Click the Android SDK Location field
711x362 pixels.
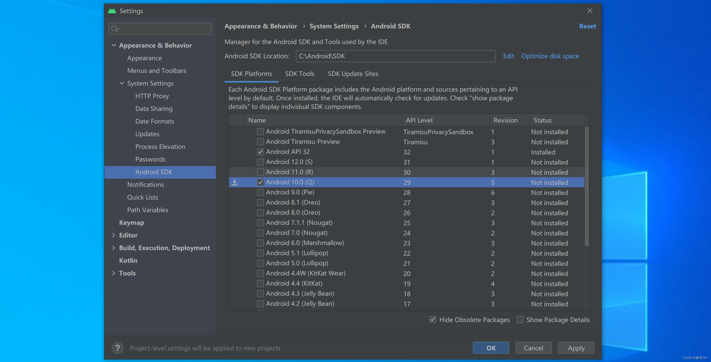coord(396,56)
